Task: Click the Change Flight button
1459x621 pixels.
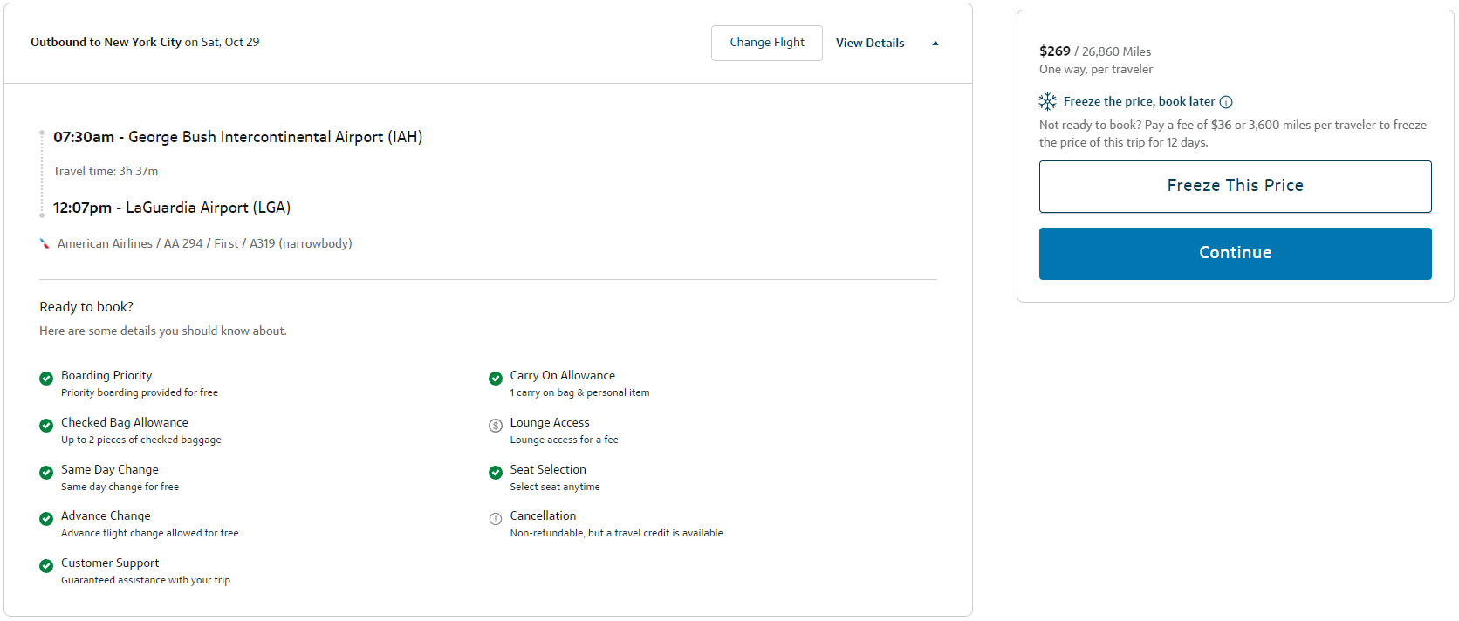Action: (767, 43)
